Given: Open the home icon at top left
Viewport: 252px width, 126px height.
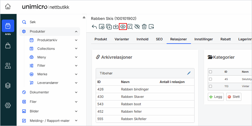Looking at the screenshot, I should [8, 7].
